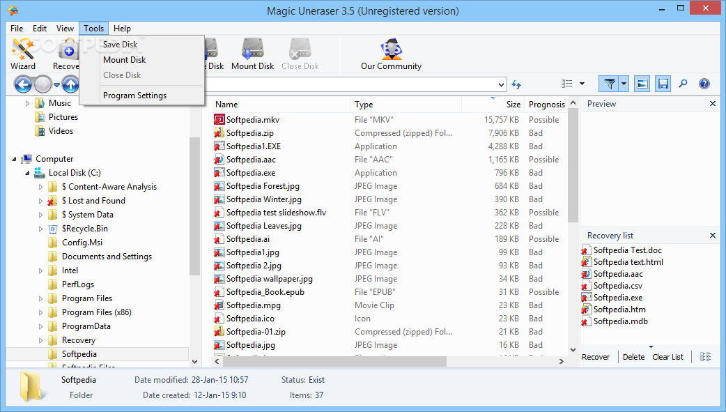Collapse the Local Disk (C:) node
The height and width of the screenshot is (412, 726).
click(27, 173)
